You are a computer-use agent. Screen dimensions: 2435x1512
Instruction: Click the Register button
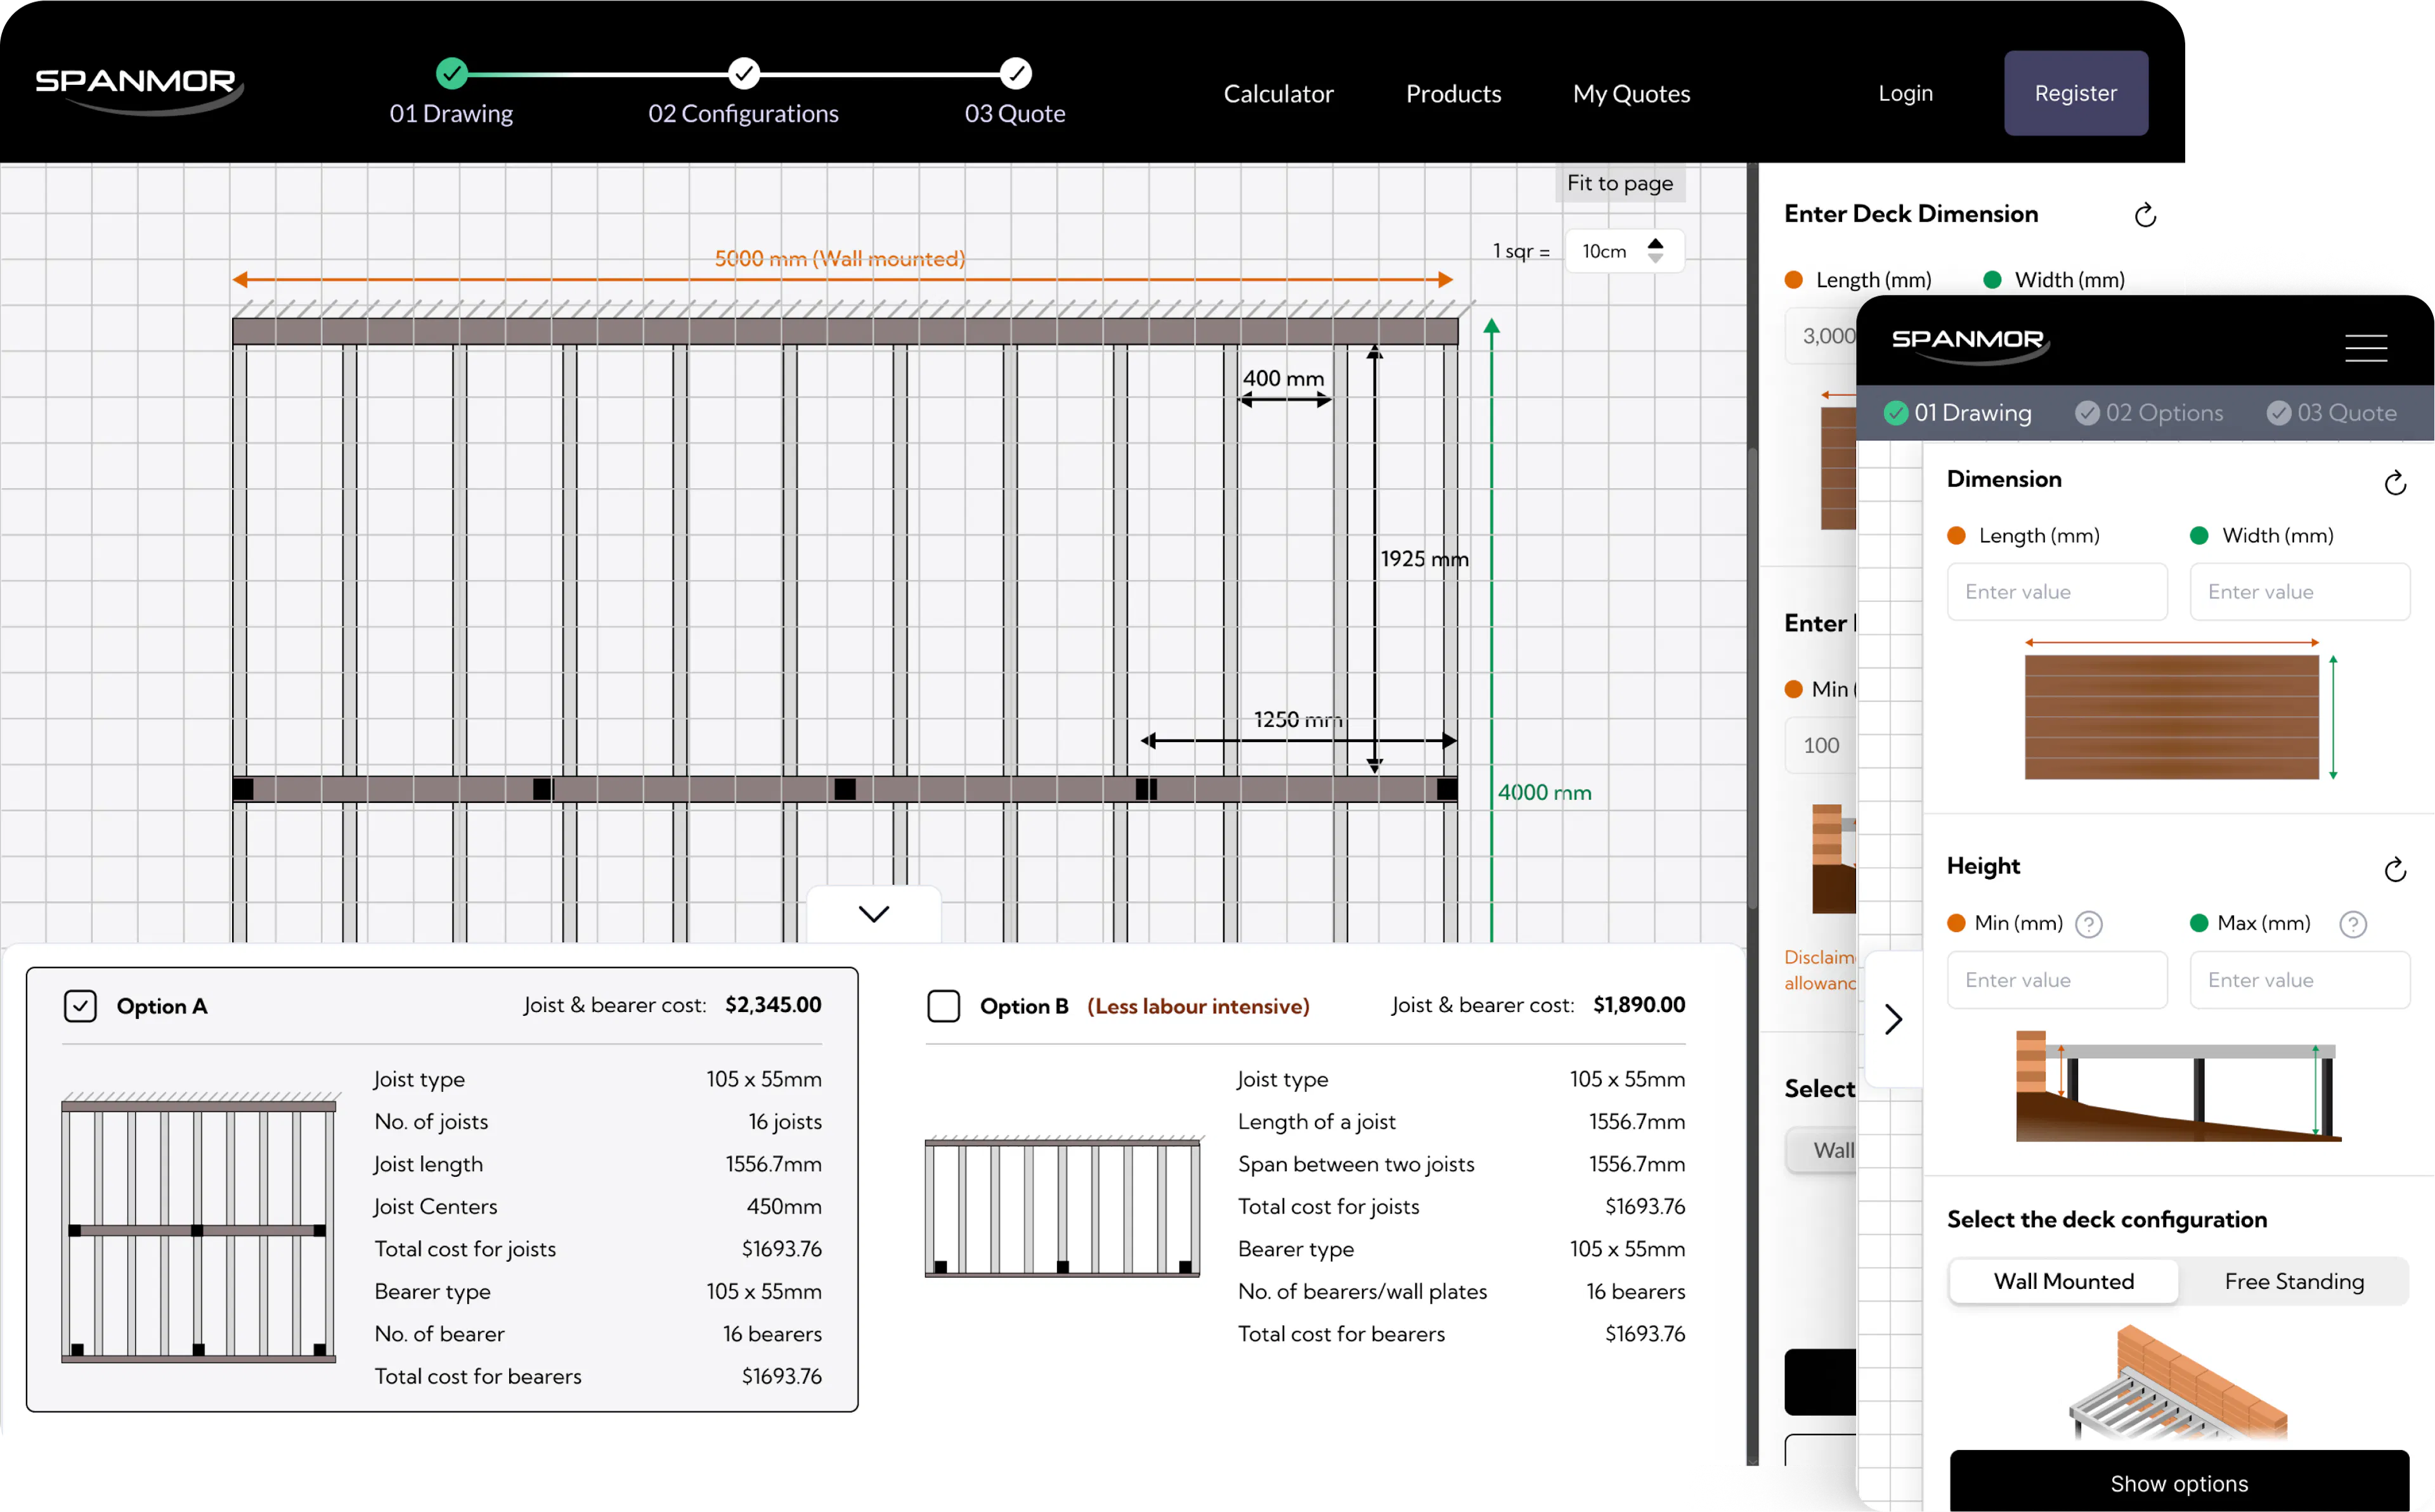point(2075,93)
